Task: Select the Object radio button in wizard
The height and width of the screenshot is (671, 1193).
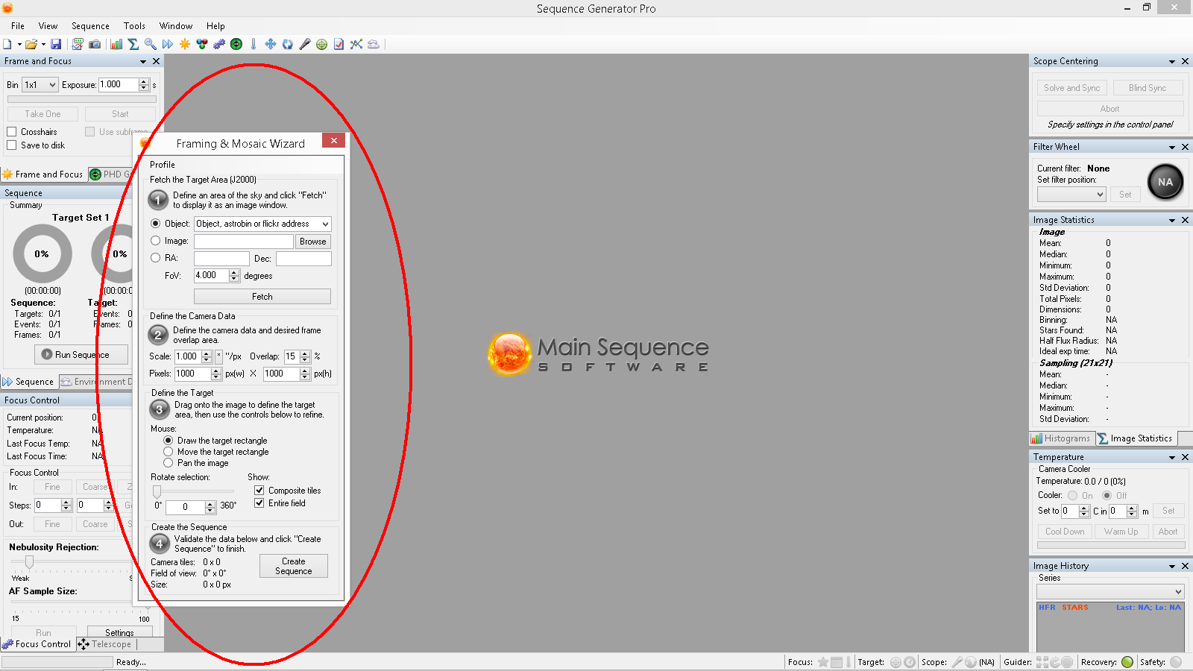Action: pos(156,224)
